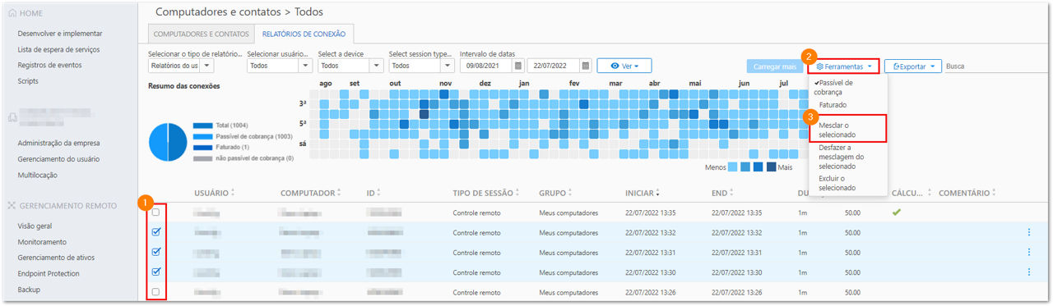The width and height of the screenshot is (1053, 306).
Task: Click 'Passível de cobrança (1003)' legend swatch
Action: (x=202, y=136)
